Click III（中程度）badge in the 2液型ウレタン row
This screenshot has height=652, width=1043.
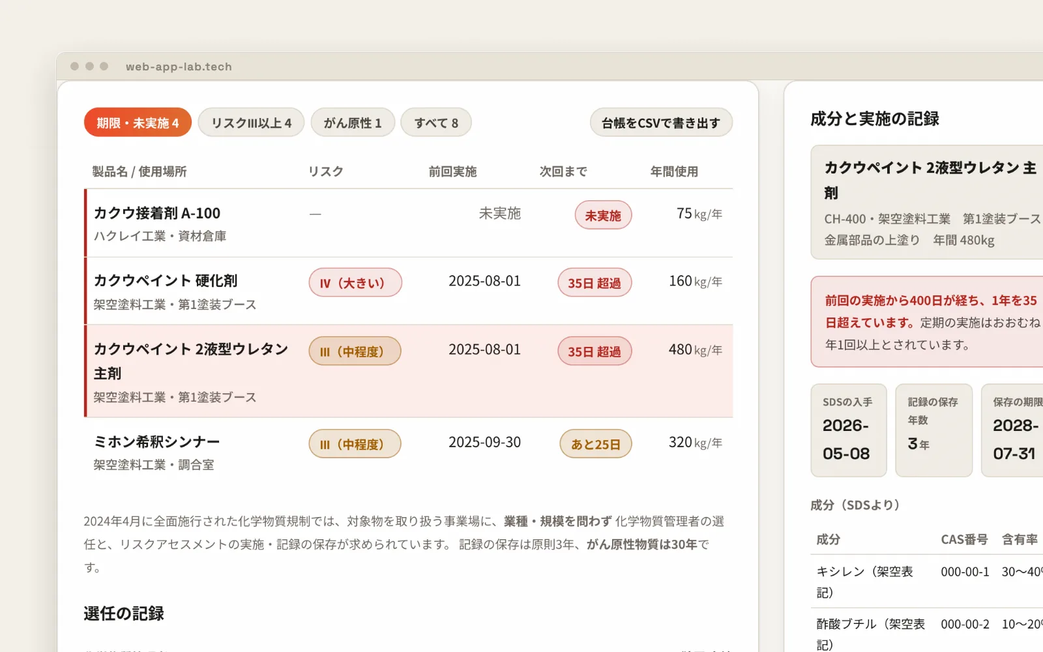[x=355, y=351]
